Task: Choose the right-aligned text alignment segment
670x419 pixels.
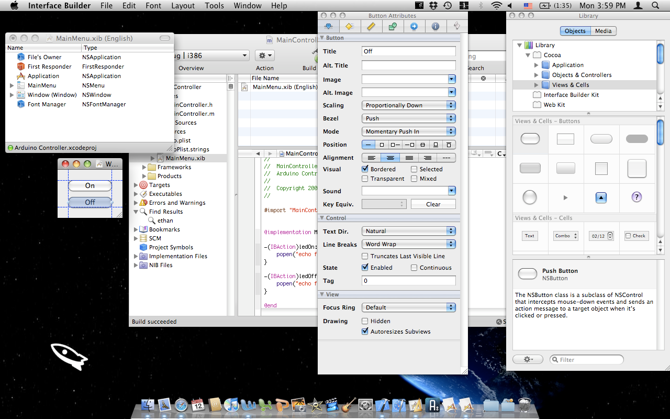Action: pos(428,158)
